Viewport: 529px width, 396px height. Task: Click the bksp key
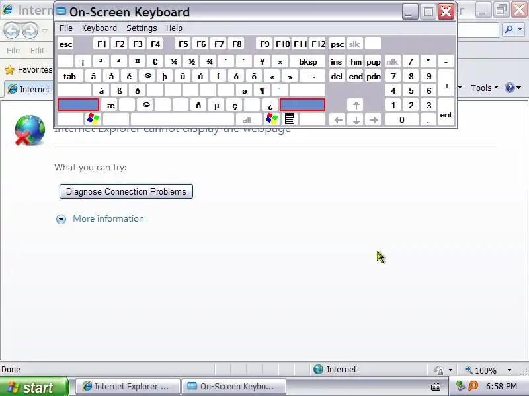point(307,61)
